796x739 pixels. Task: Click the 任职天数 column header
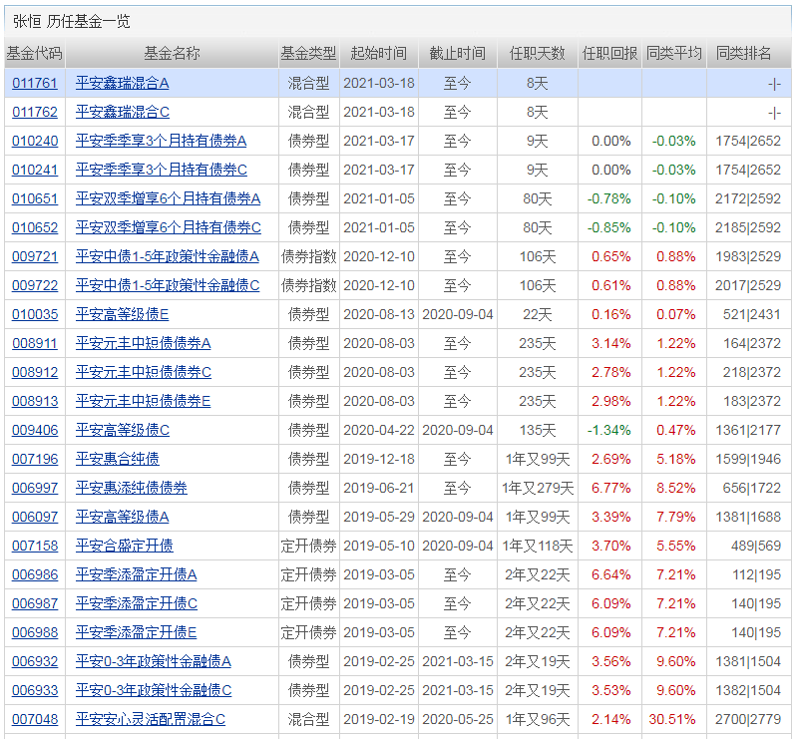click(x=537, y=53)
